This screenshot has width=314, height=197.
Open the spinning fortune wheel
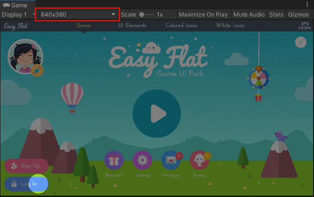[258, 78]
